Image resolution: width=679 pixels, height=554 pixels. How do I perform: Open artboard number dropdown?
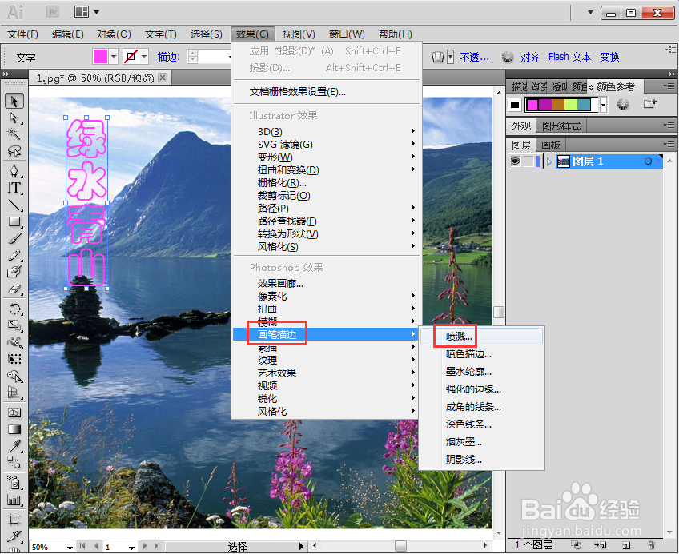(131, 547)
